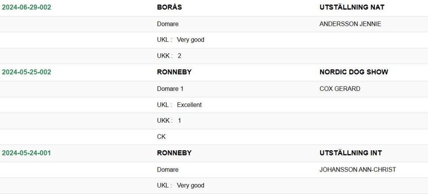
Task: Click the Domare 1 label
Action: (x=170, y=88)
